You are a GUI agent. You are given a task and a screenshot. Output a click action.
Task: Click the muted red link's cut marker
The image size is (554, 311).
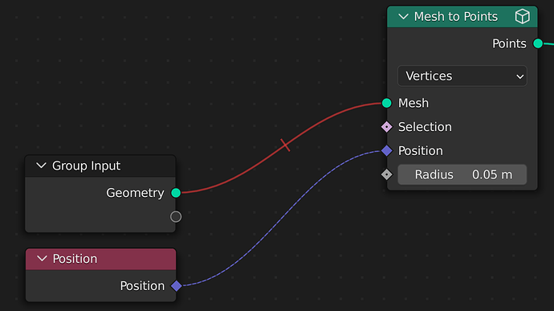point(285,145)
